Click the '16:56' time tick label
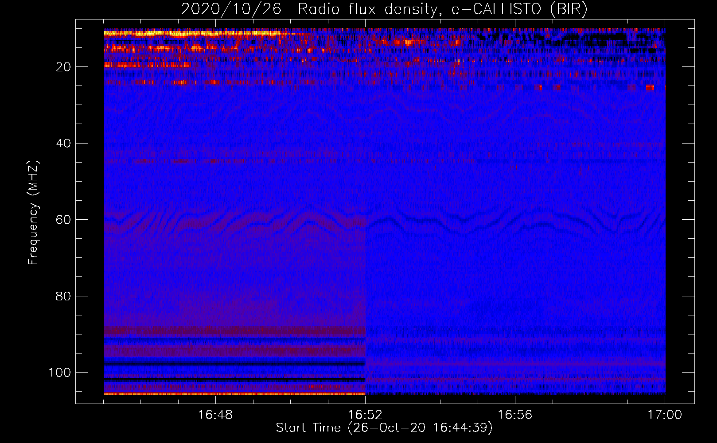The width and height of the screenshot is (717, 443). point(515,415)
